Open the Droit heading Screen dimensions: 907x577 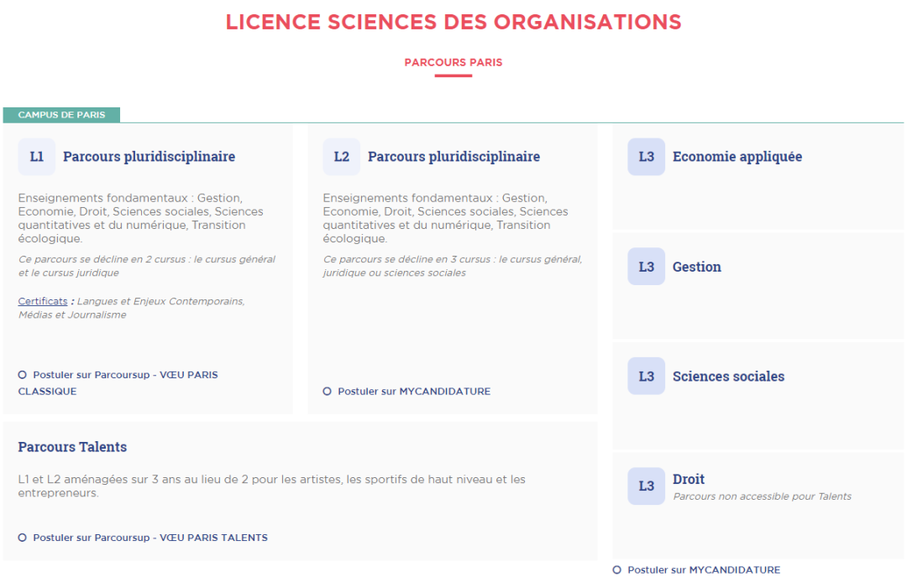click(x=689, y=480)
